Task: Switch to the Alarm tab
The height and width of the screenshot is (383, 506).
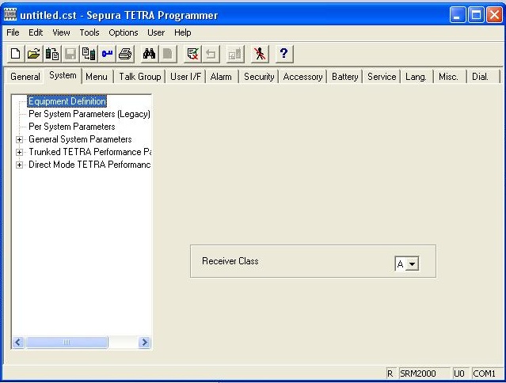Action: tap(221, 77)
